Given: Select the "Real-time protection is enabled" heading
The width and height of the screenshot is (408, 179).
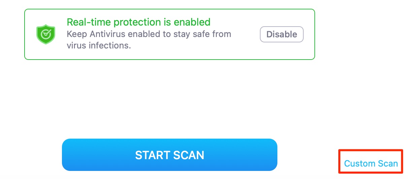Looking at the screenshot, I should tap(139, 22).
